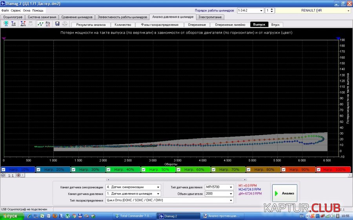The image size is (353, 220).
Task: Click the marker-arrow 1/2N toolbar icon
Action: coord(13,23)
